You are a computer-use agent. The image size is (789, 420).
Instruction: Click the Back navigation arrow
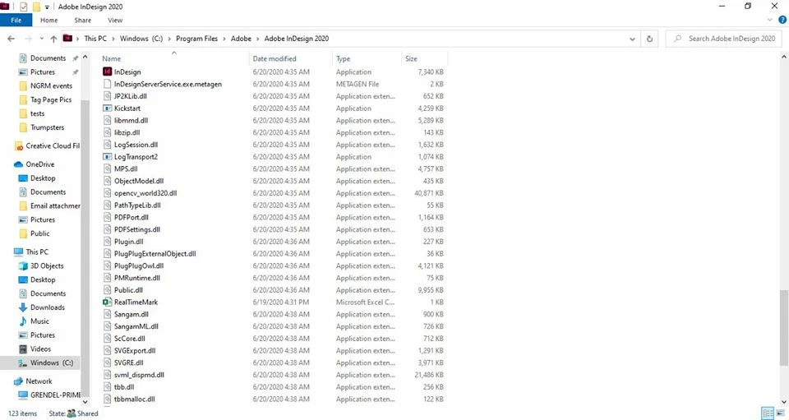tap(11, 39)
